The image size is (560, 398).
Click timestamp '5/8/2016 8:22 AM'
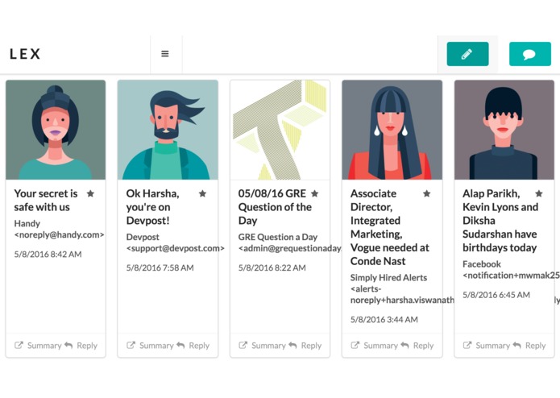272,267
